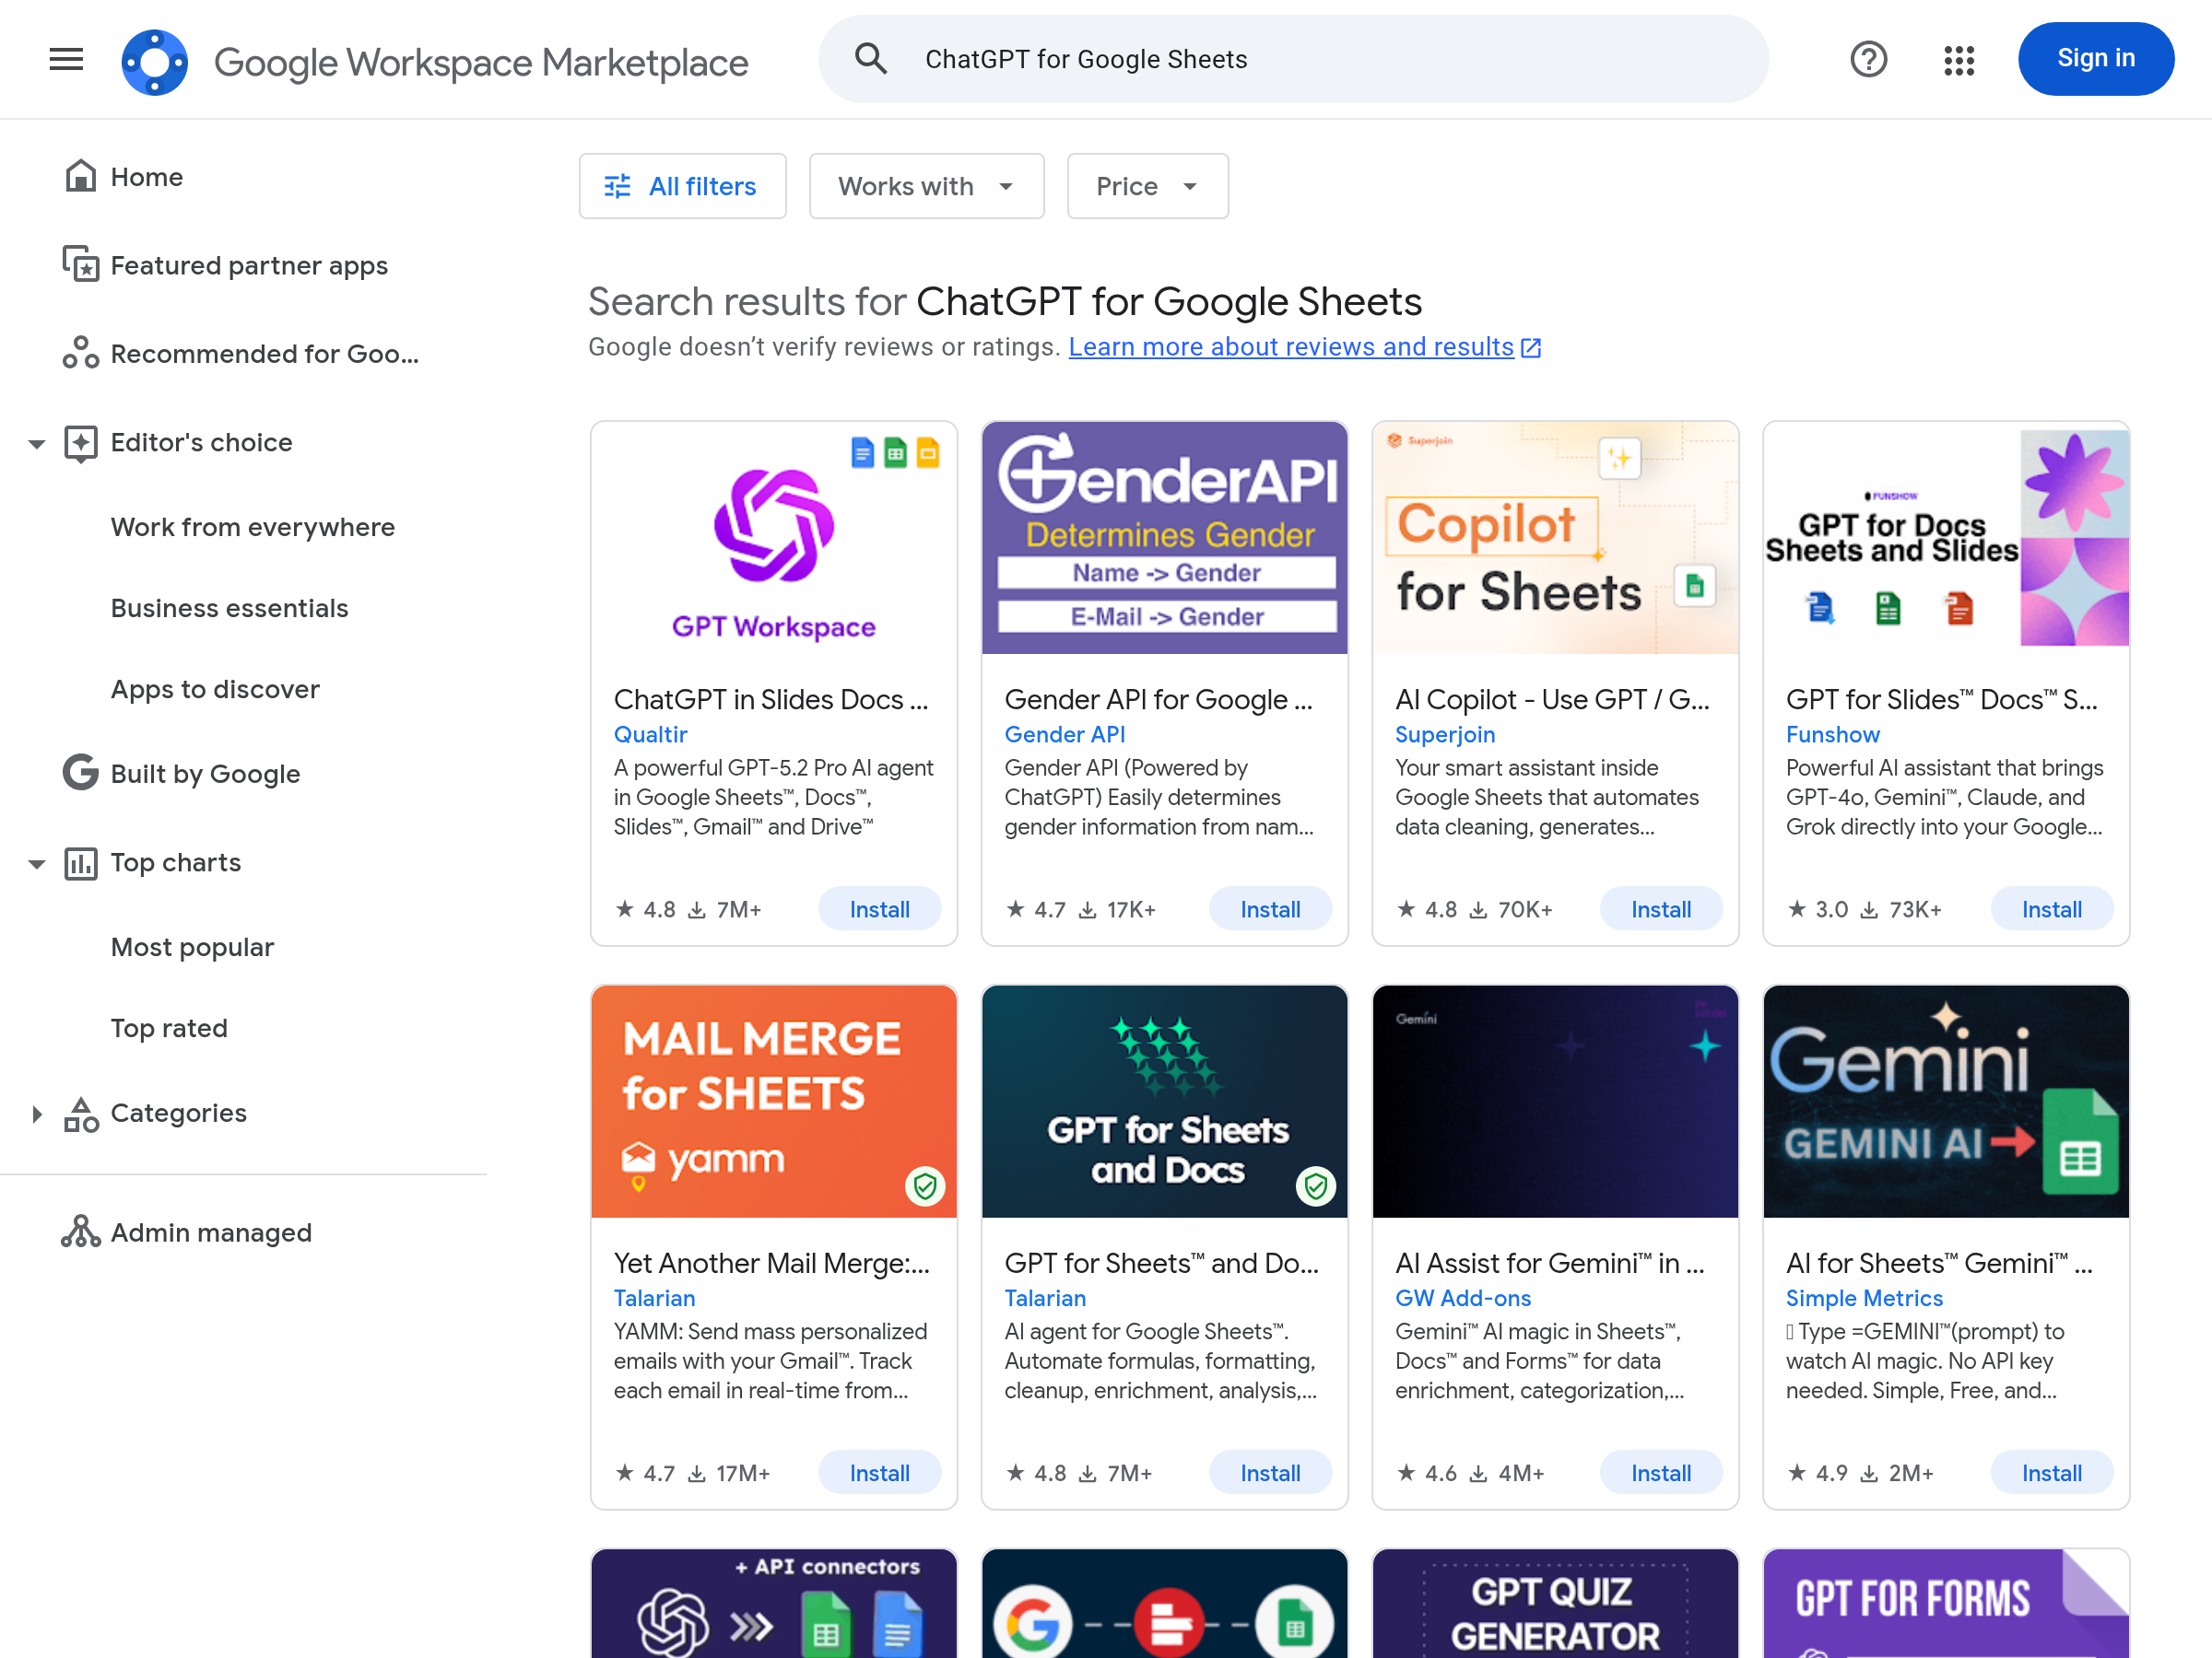Open the help question mark icon
Viewport: 2212px width, 1658px height.
(x=1867, y=60)
